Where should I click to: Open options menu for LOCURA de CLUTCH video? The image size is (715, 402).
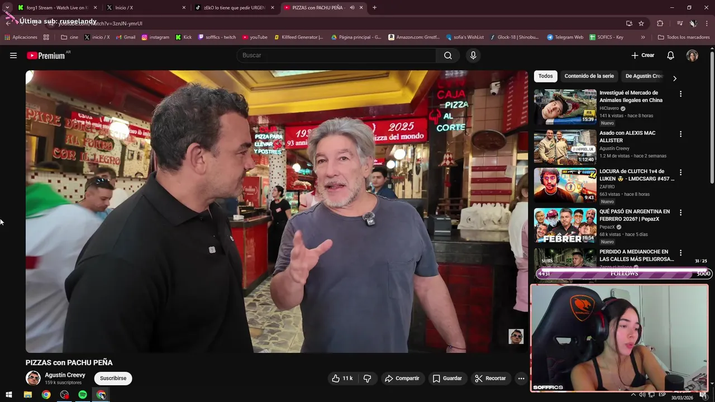(680, 173)
